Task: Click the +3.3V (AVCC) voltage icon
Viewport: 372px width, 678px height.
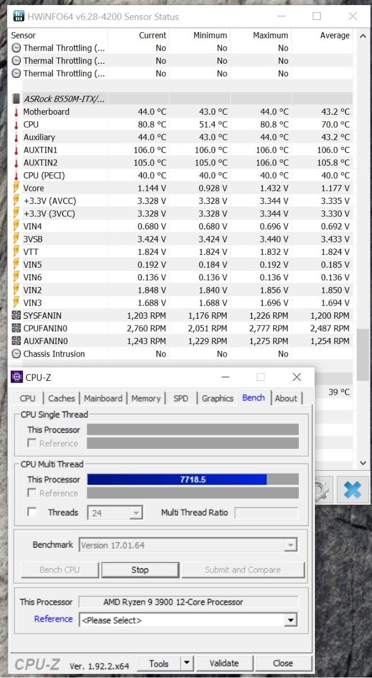Action: click(x=16, y=201)
